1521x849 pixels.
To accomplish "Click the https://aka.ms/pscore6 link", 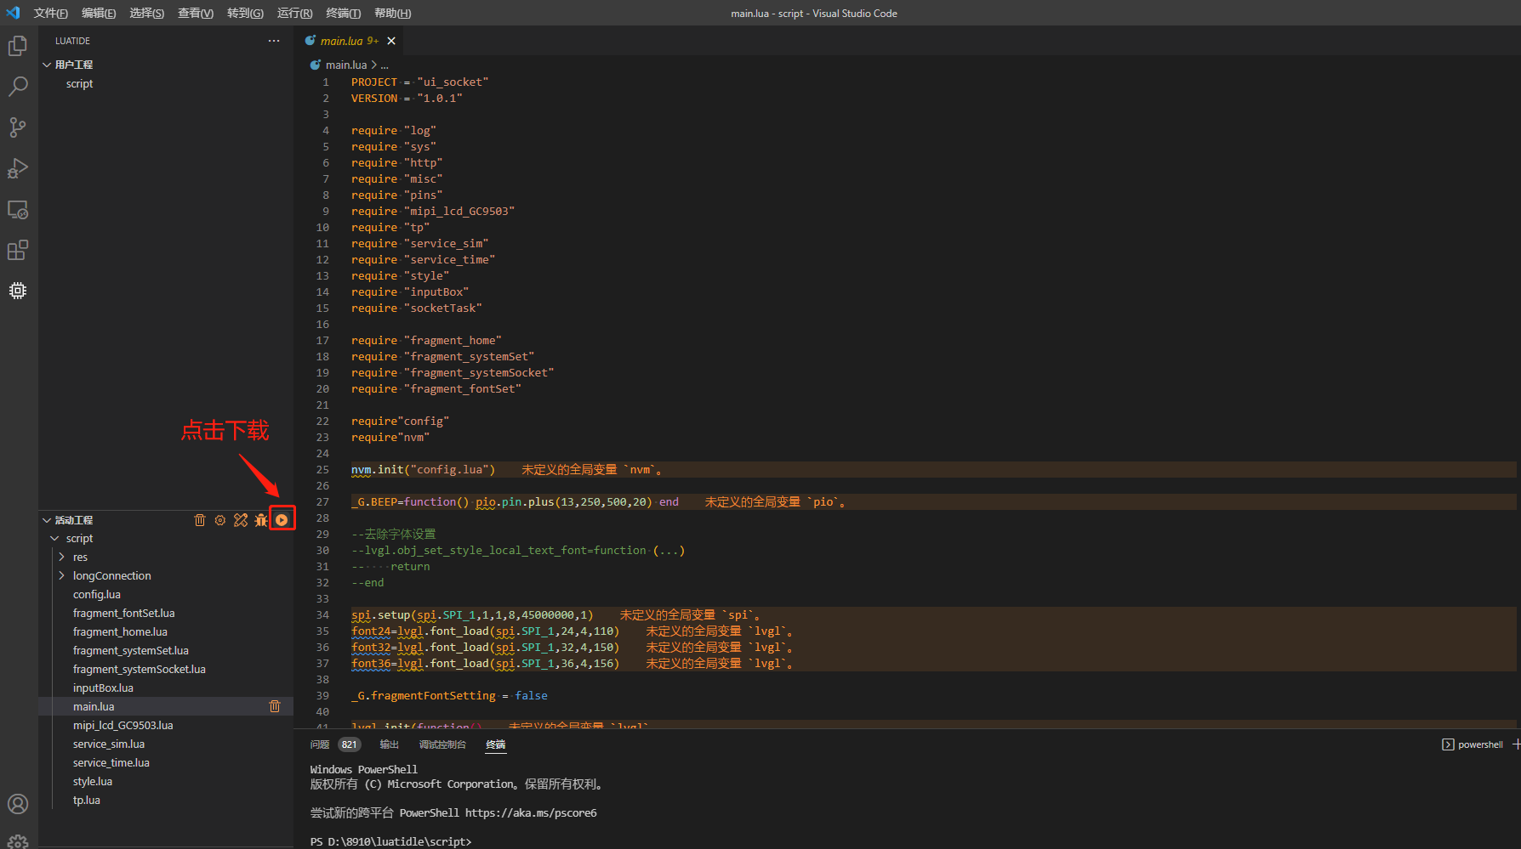I will (x=531, y=813).
